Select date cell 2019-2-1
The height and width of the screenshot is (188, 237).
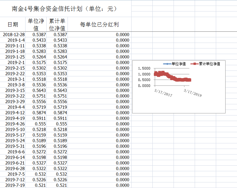tap(13, 62)
